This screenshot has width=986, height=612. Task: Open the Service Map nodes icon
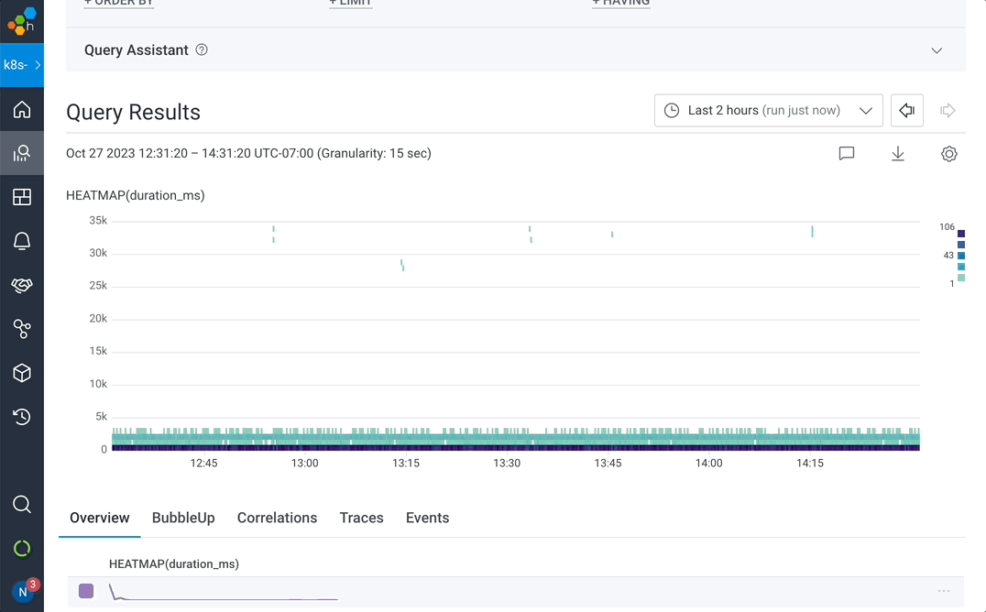pyautogui.click(x=22, y=329)
